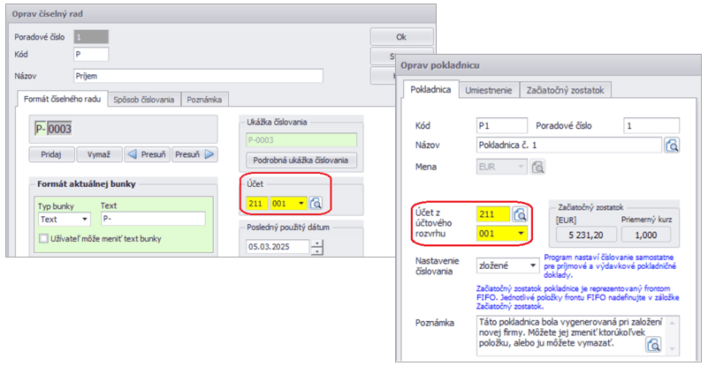Expand the 001 account dropdown in Účet group

point(301,204)
